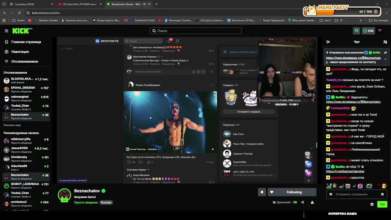
Task: Open GLADVALAKA channel in followed list
Action: [x=26, y=81]
